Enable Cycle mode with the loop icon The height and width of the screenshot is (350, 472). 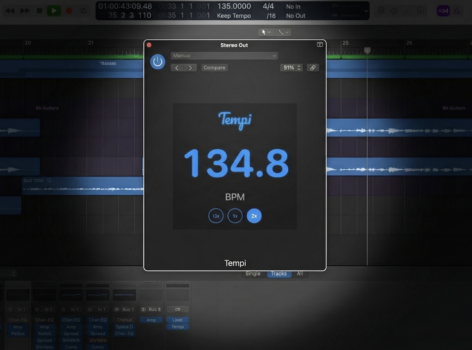point(83,10)
